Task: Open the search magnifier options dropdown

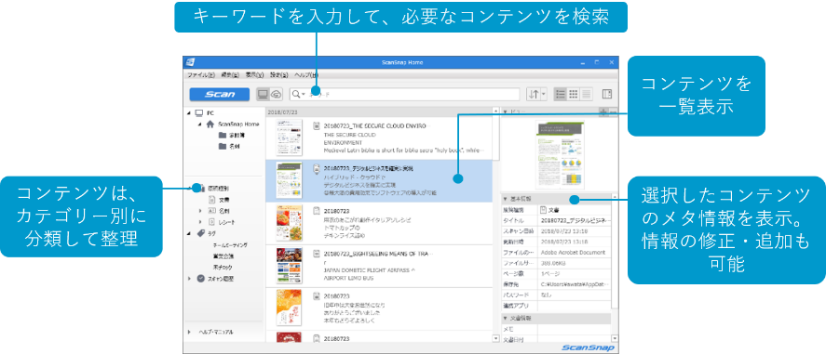Action: [x=299, y=94]
